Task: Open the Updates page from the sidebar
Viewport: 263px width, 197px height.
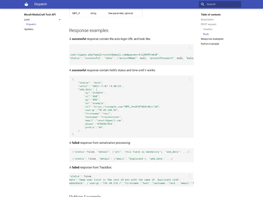Action: coord(28,29)
